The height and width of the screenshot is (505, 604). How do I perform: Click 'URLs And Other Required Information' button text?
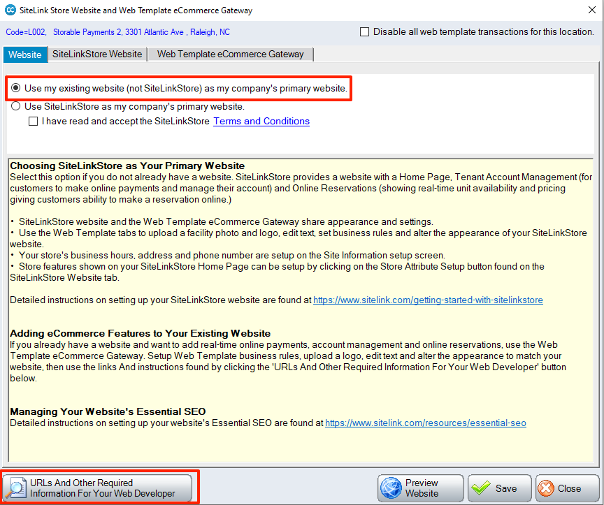pos(103,488)
